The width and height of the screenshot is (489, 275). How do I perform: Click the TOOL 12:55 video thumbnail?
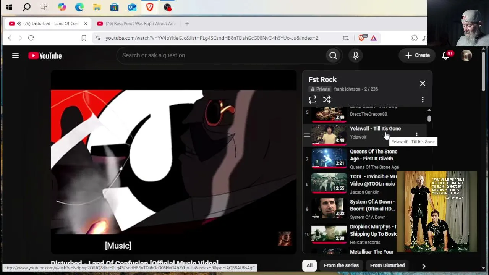(x=329, y=183)
